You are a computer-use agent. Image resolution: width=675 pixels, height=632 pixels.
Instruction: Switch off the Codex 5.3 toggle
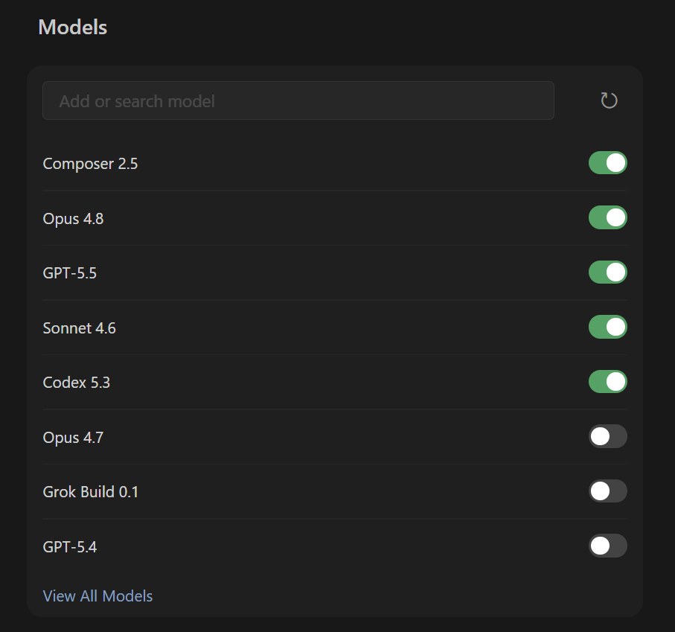coord(607,381)
